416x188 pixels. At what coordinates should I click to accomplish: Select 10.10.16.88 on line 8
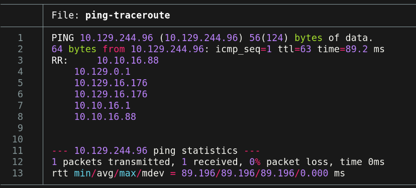pos(105,117)
